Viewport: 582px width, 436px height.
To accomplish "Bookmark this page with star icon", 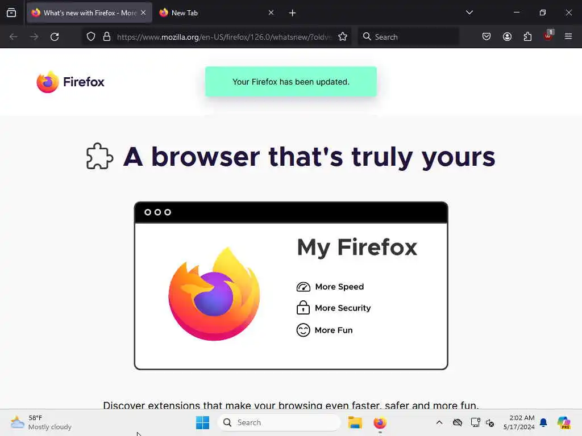I will point(343,37).
